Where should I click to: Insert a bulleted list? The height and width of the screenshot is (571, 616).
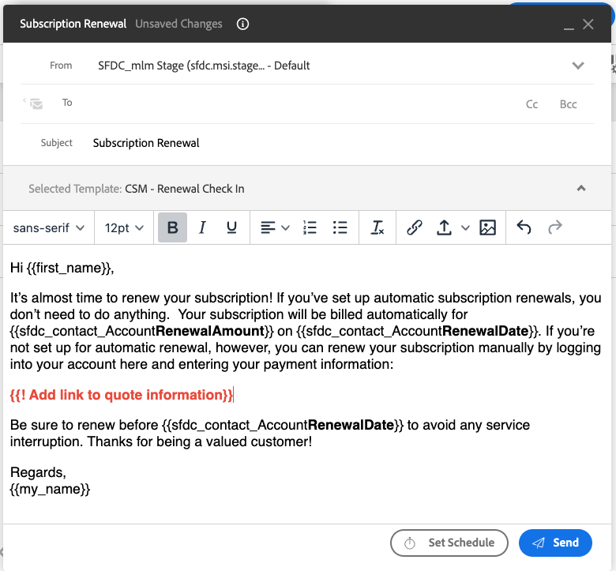tap(340, 227)
